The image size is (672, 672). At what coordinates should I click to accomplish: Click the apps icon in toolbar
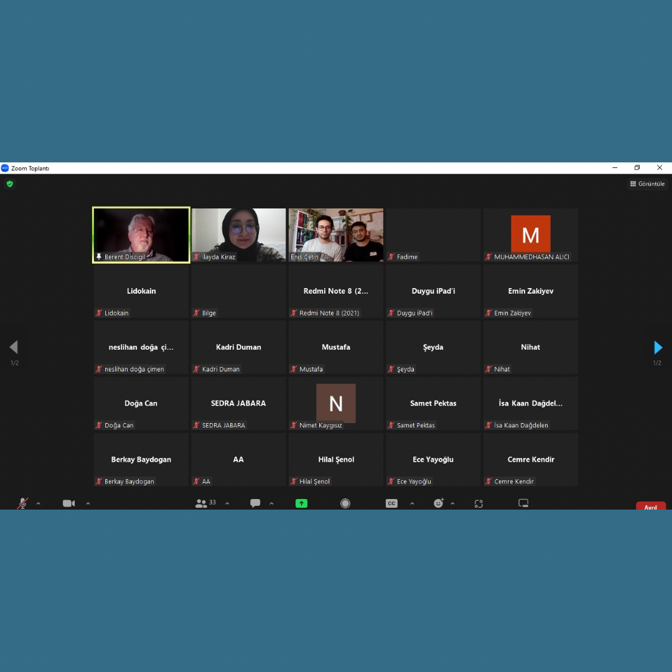click(x=478, y=503)
